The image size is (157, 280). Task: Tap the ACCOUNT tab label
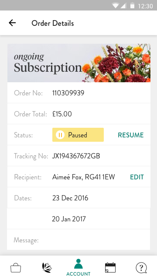(78, 274)
